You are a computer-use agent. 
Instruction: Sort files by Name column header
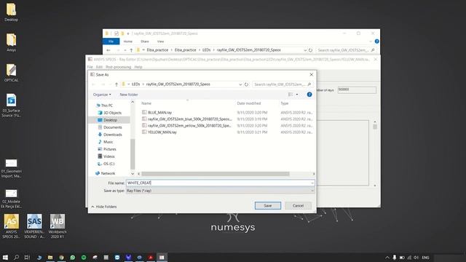point(146,103)
